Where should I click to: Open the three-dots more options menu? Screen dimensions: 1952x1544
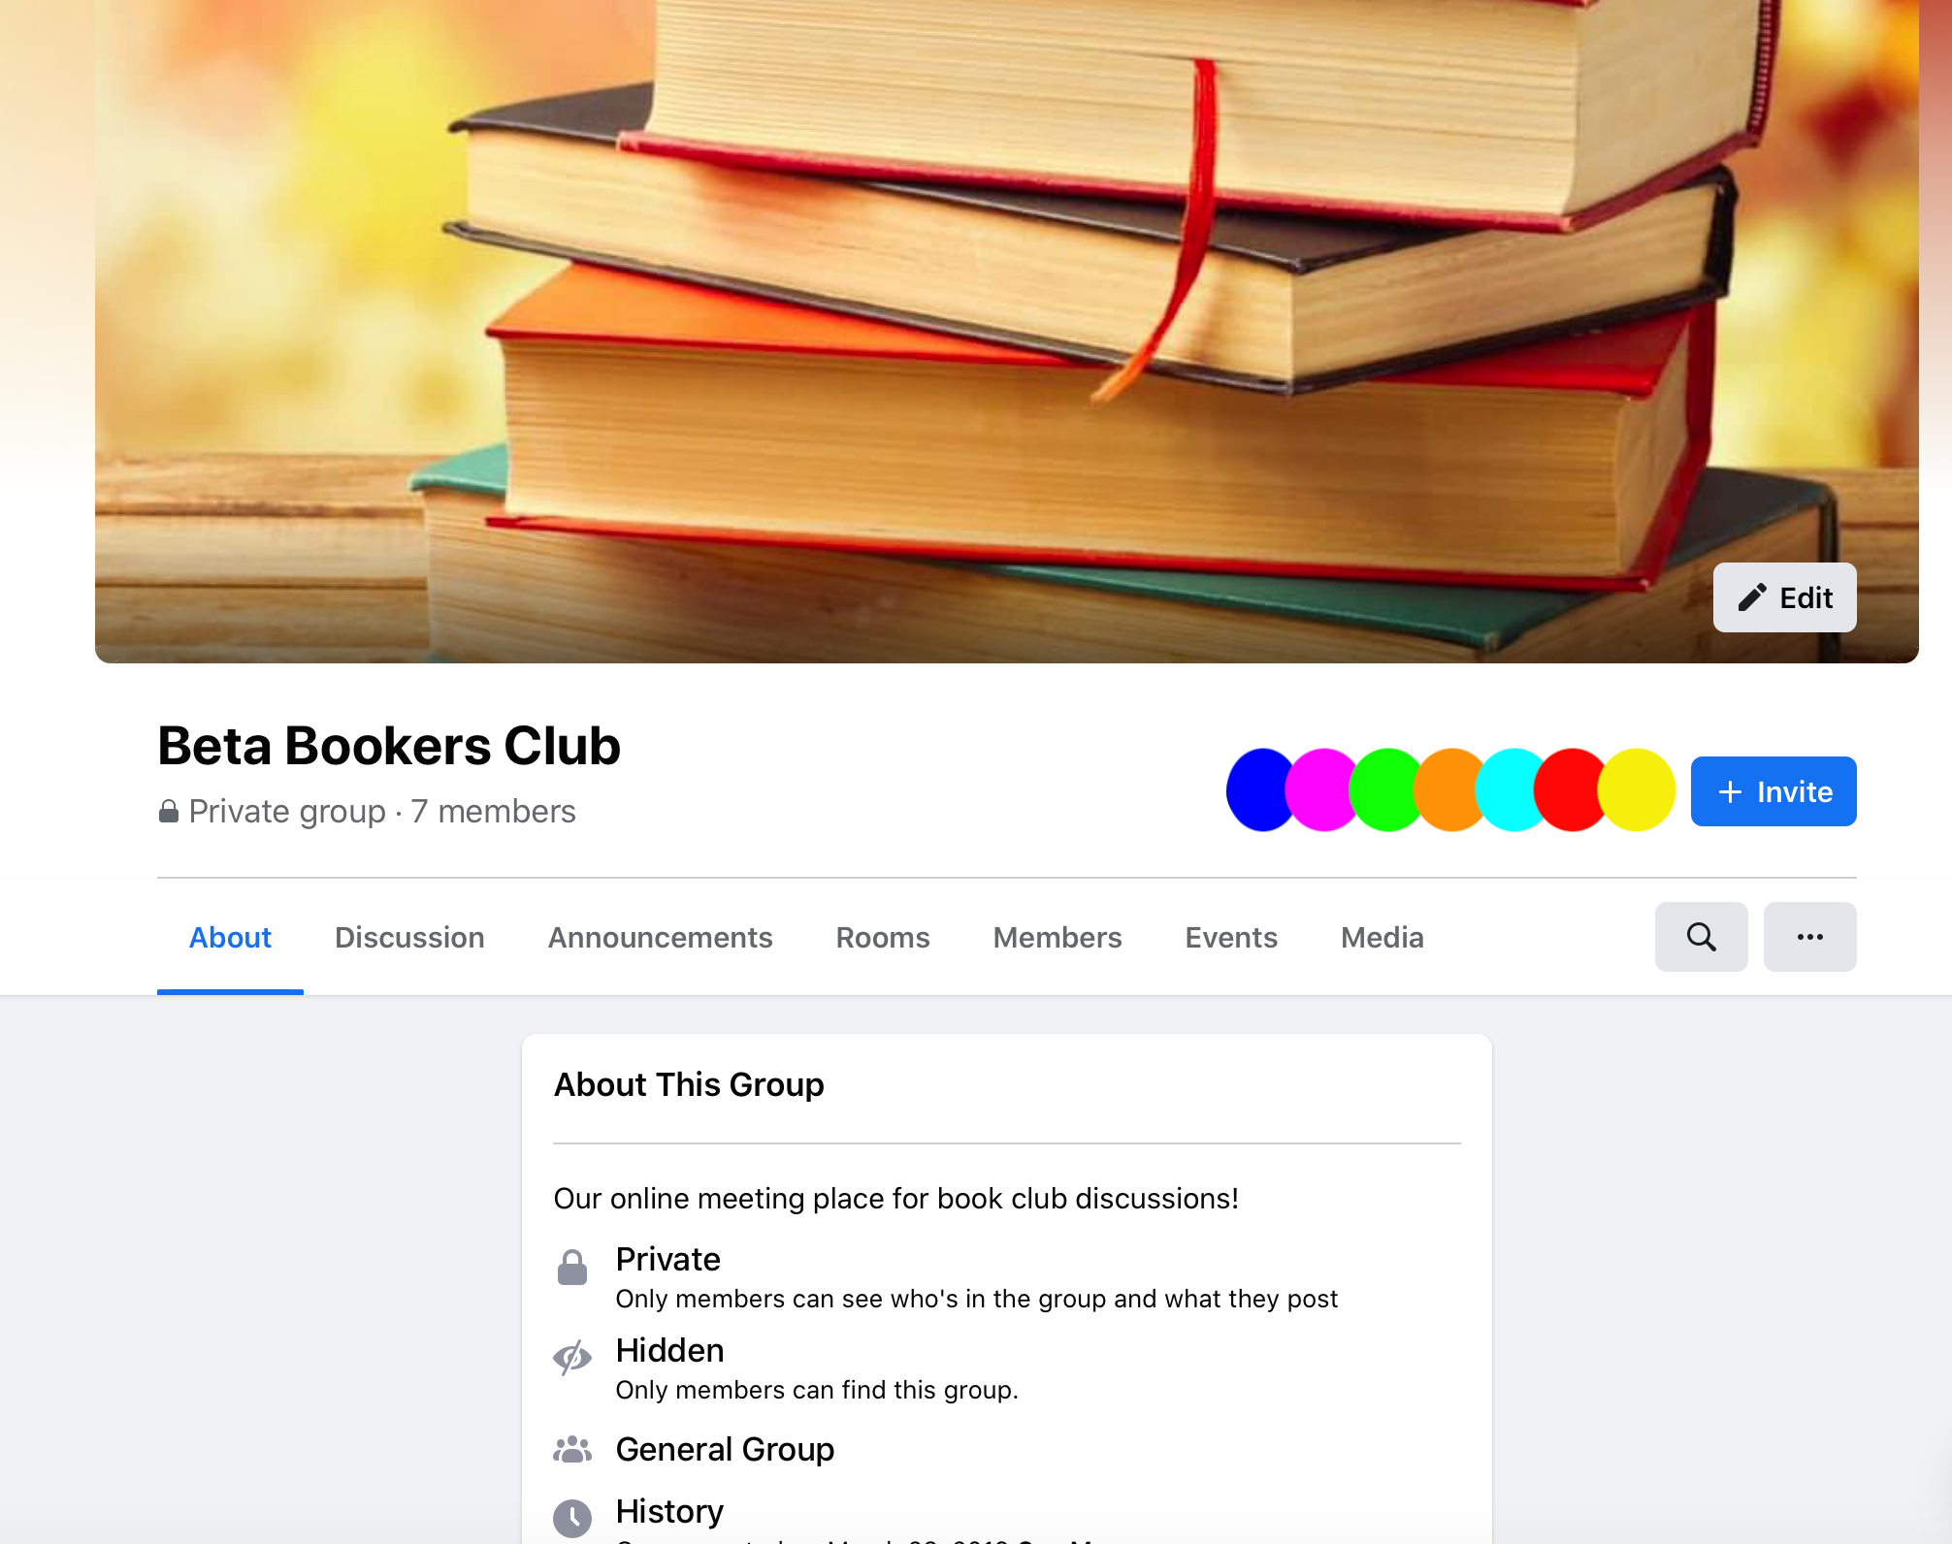pyautogui.click(x=1809, y=937)
